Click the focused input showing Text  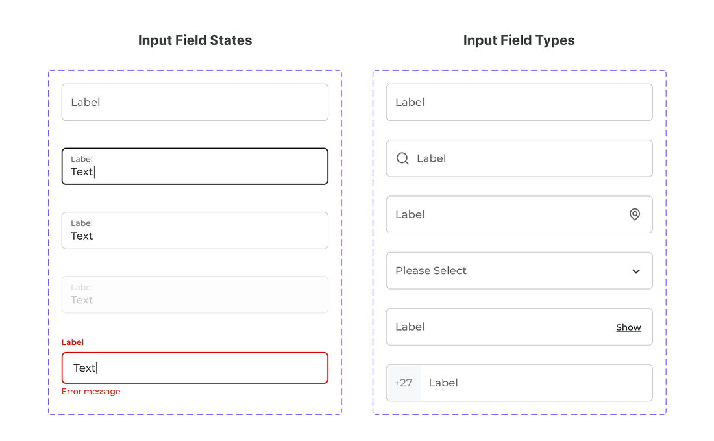[195, 166]
